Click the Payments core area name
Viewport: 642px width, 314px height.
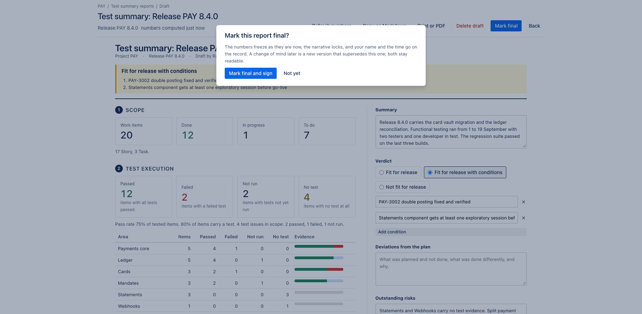click(x=133, y=249)
